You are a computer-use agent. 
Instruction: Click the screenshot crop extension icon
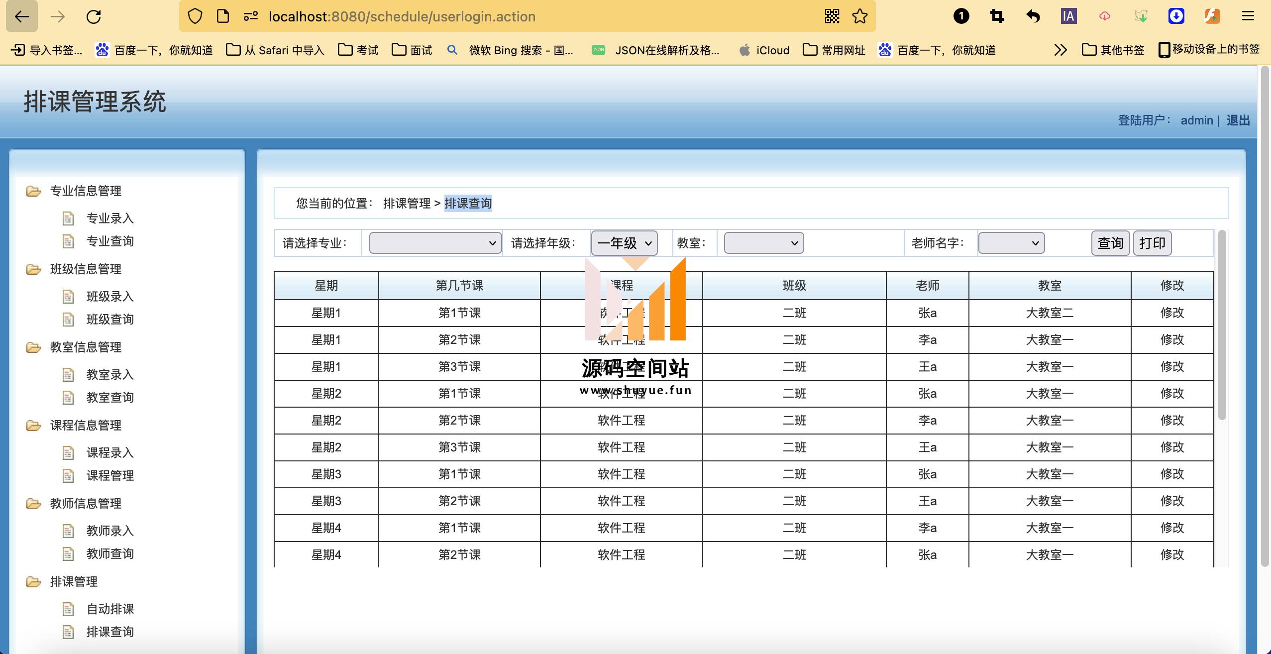pyautogui.click(x=997, y=16)
